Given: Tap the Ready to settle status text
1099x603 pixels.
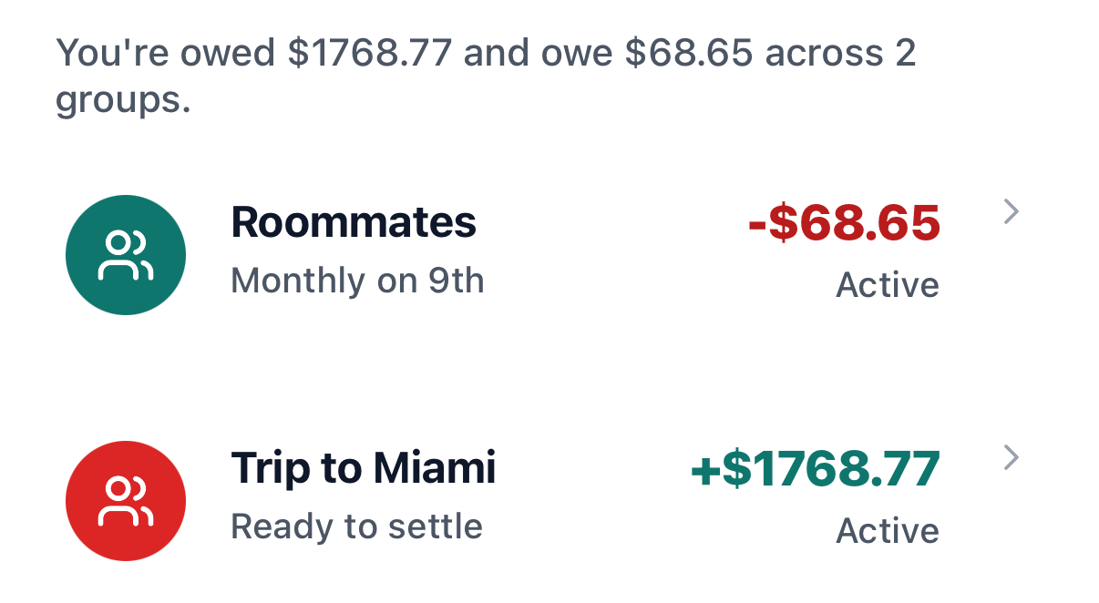Looking at the screenshot, I should 356,526.
